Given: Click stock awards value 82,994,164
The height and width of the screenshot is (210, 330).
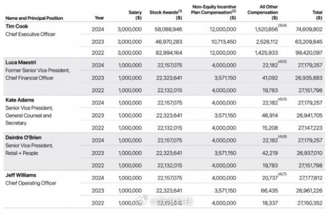Looking at the screenshot, I should coord(169,53).
